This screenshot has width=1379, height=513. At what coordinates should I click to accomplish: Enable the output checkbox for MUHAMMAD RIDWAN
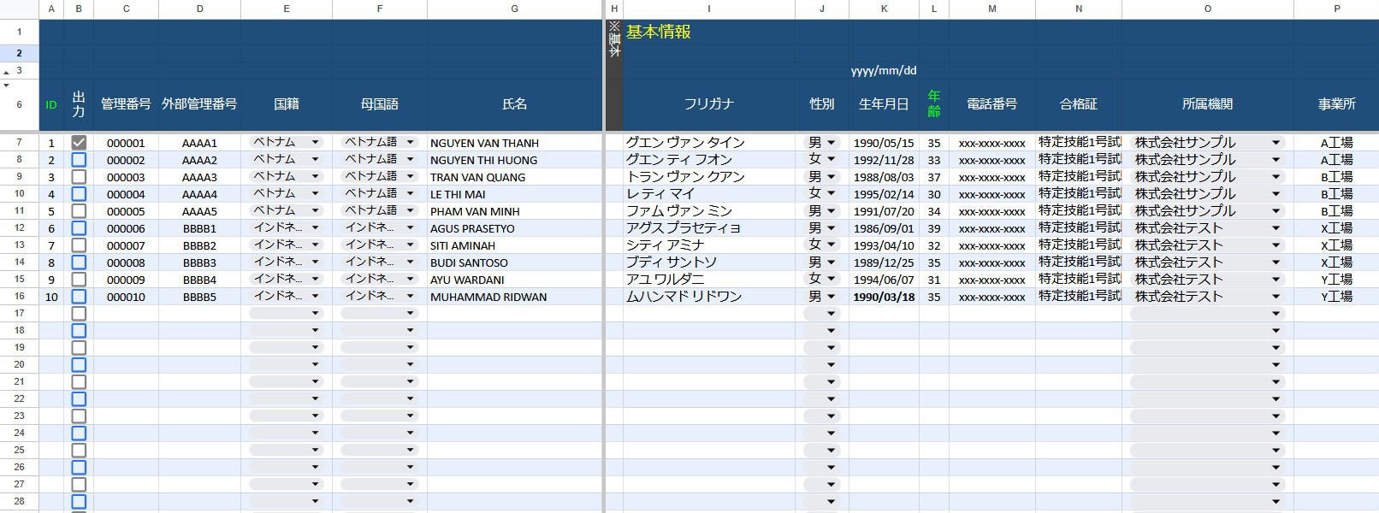click(x=79, y=297)
